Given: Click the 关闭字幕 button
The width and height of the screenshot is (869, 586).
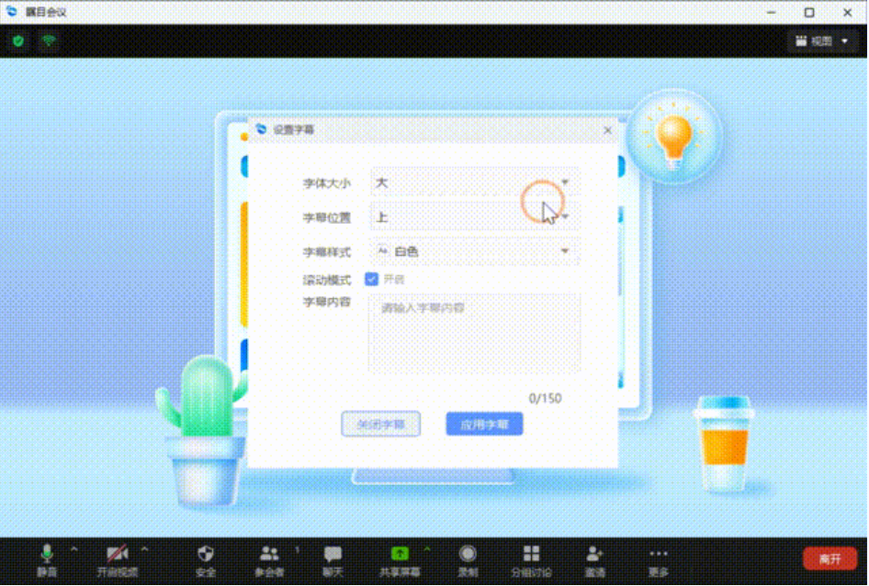Looking at the screenshot, I should pos(380,424).
